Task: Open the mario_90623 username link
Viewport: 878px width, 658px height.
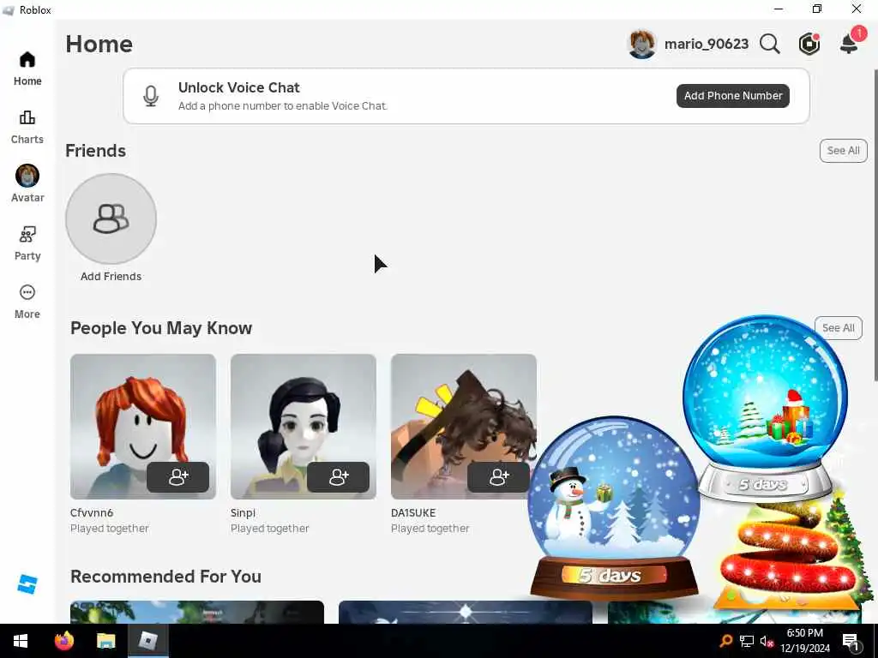Action: point(707,44)
